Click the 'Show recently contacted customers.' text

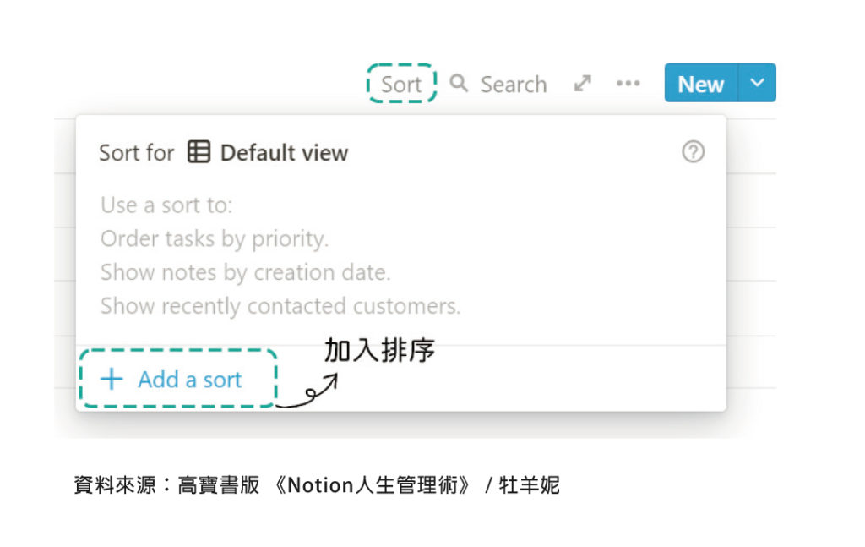(x=280, y=306)
